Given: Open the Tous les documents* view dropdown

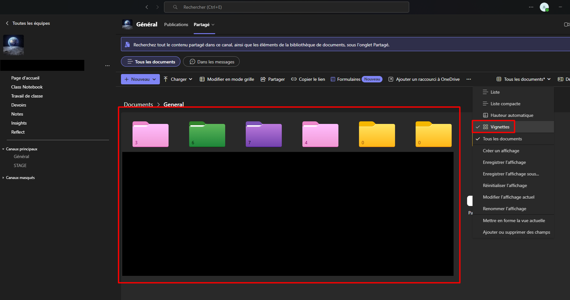Looking at the screenshot, I should [x=523, y=79].
